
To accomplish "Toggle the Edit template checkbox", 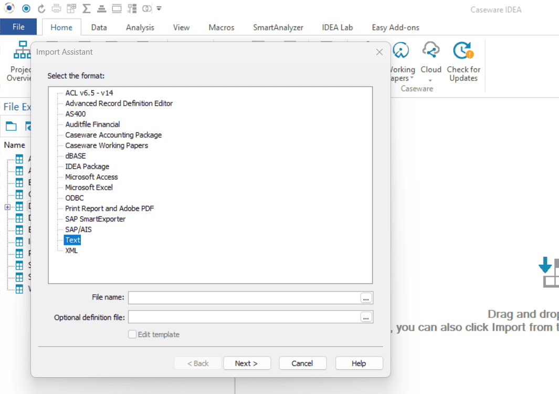I will click(x=132, y=335).
